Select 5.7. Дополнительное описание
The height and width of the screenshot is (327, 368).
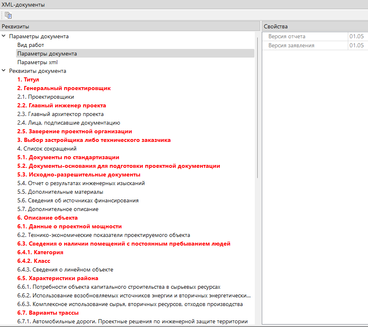coord(58,209)
